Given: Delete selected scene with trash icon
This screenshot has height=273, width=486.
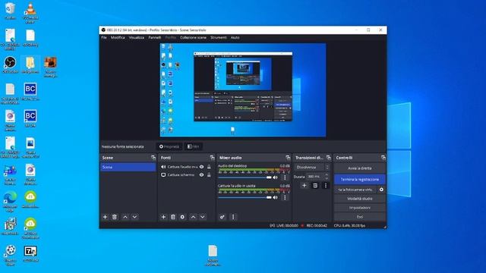Looking at the screenshot, I should click(115, 217).
